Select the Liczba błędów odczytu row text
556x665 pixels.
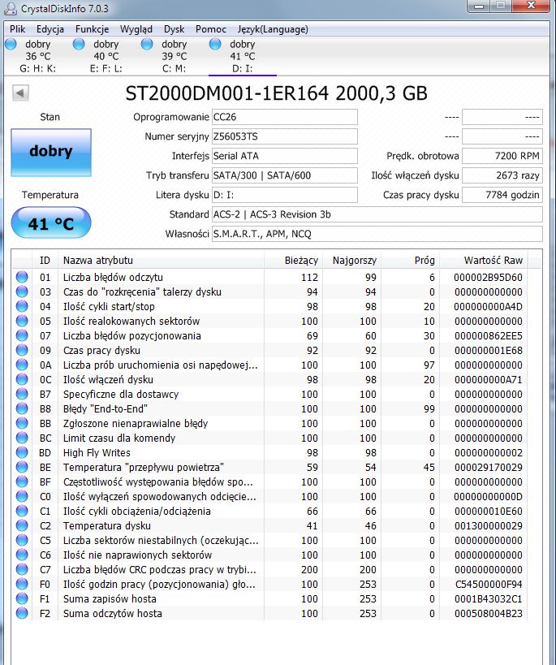[x=113, y=278]
